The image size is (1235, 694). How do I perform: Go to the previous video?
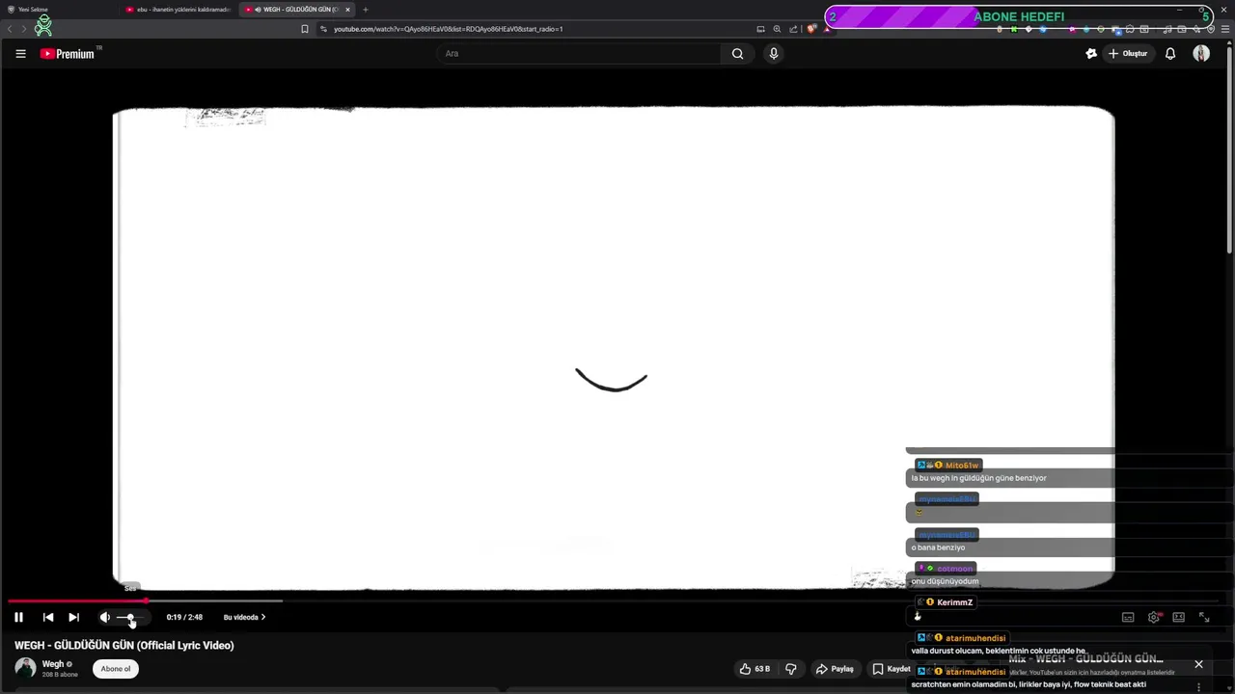click(48, 617)
